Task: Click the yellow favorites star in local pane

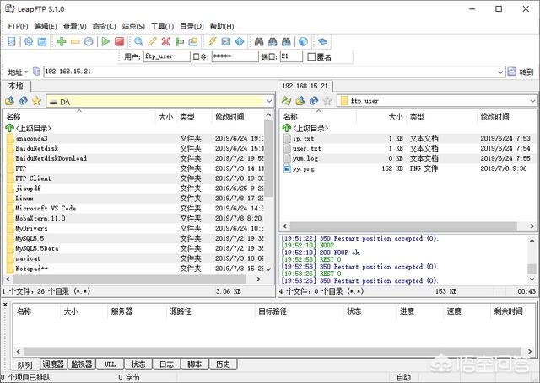Action: (x=36, y=101)
